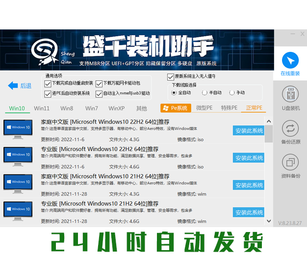
Task: Select the 全自动 download route radio
Action: click(174, 93)
